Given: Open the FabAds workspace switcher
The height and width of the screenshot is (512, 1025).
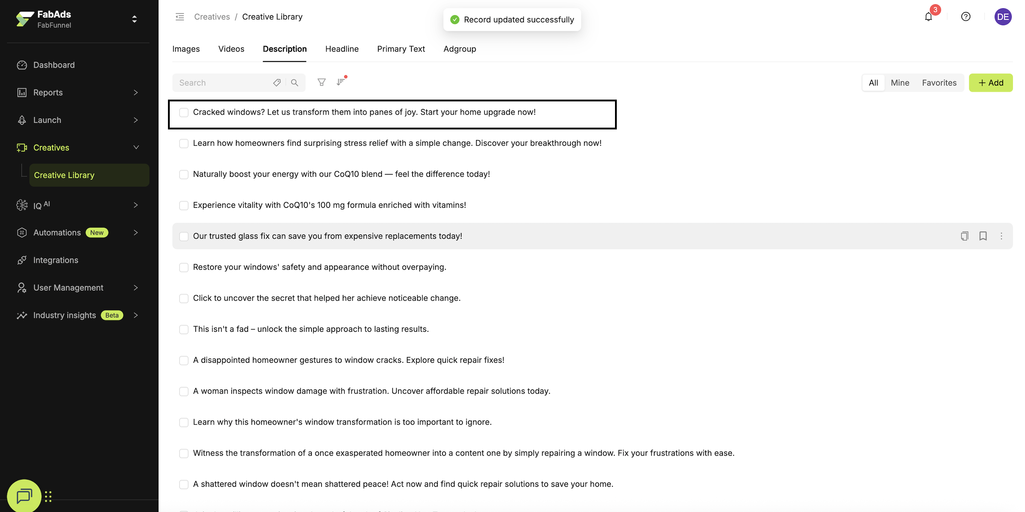Looking at the screenshot, I should click(135, 19).
